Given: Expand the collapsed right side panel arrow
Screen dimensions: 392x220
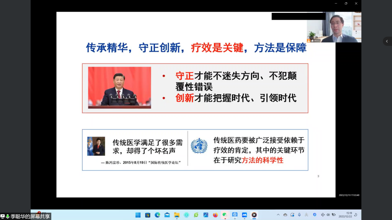Looking at the screenshot, I should [x=387, y=41].
